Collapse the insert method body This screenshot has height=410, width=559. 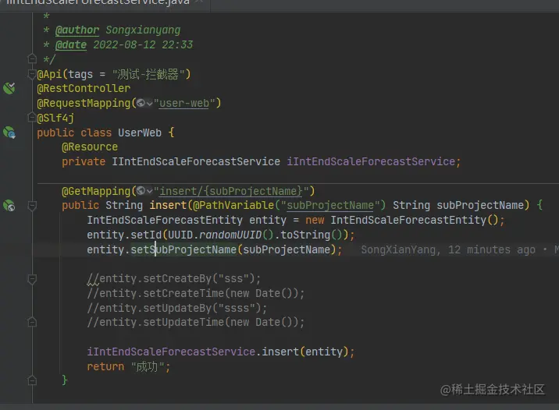tap(32, 205)
